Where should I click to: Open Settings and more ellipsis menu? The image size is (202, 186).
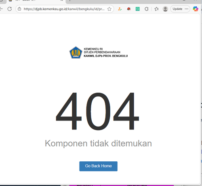tap(187, 9)
